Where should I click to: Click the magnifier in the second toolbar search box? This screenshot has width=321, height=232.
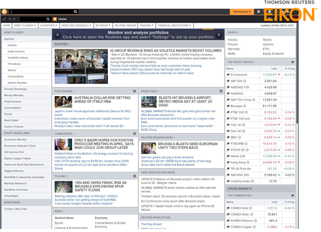[48, 19]
